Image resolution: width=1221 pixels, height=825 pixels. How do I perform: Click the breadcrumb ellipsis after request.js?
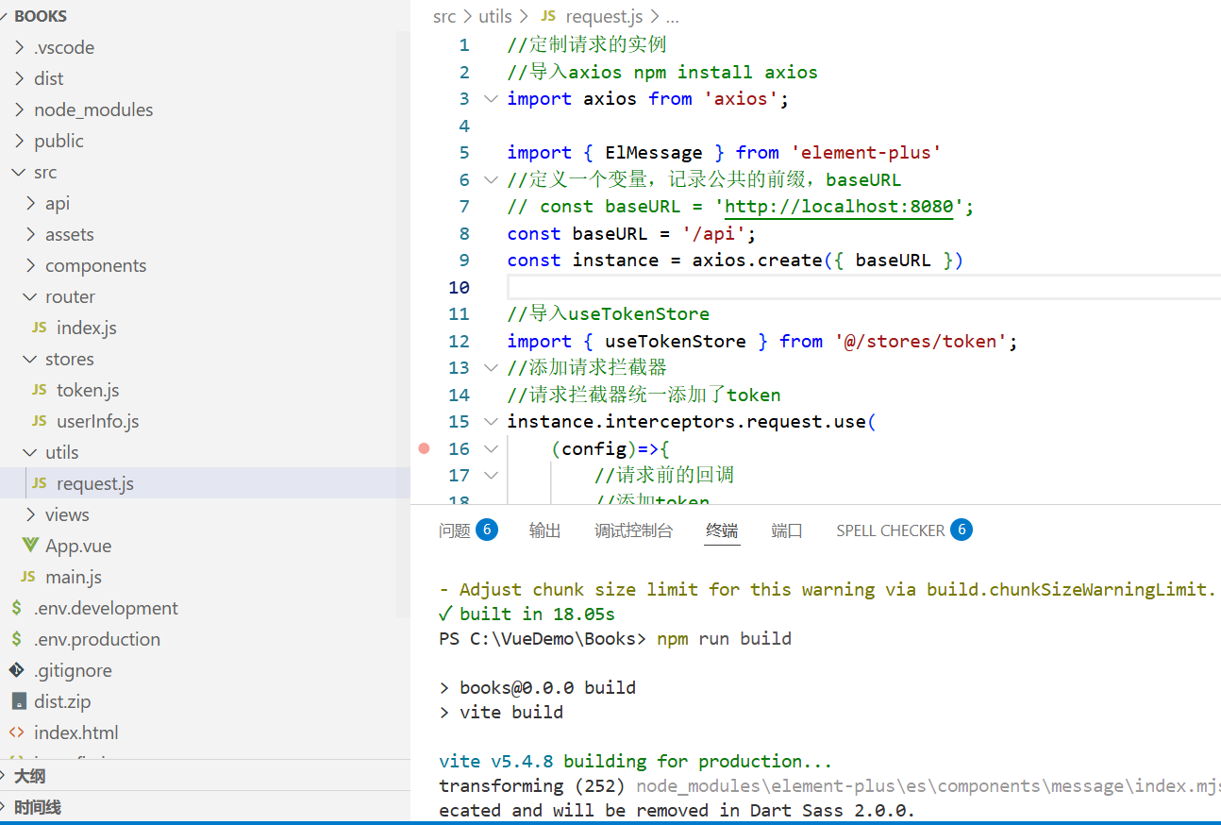coord(673,16)
